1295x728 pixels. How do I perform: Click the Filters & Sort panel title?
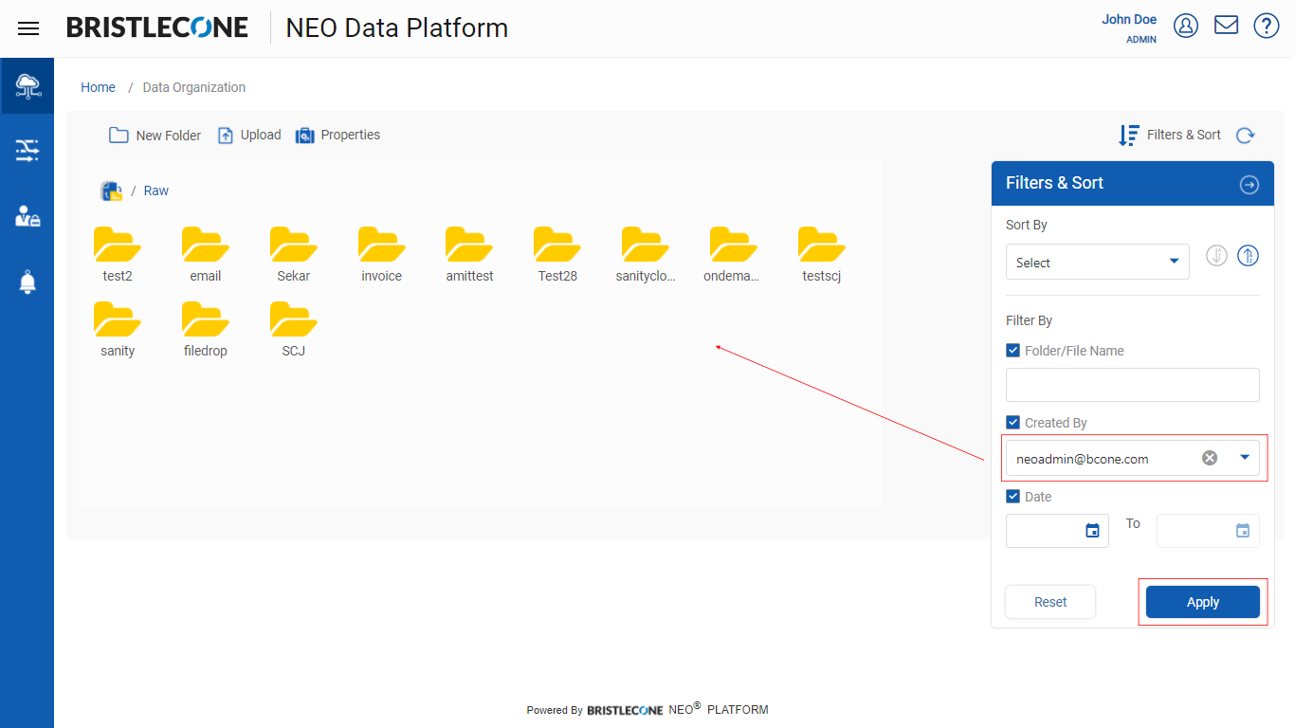point(1054,183)
